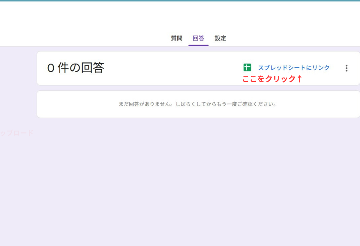The width and height of the screenshot is (360, 246).
Task: Click the purple underline beneath 回答 tab
Action: [x=198, y=45]
